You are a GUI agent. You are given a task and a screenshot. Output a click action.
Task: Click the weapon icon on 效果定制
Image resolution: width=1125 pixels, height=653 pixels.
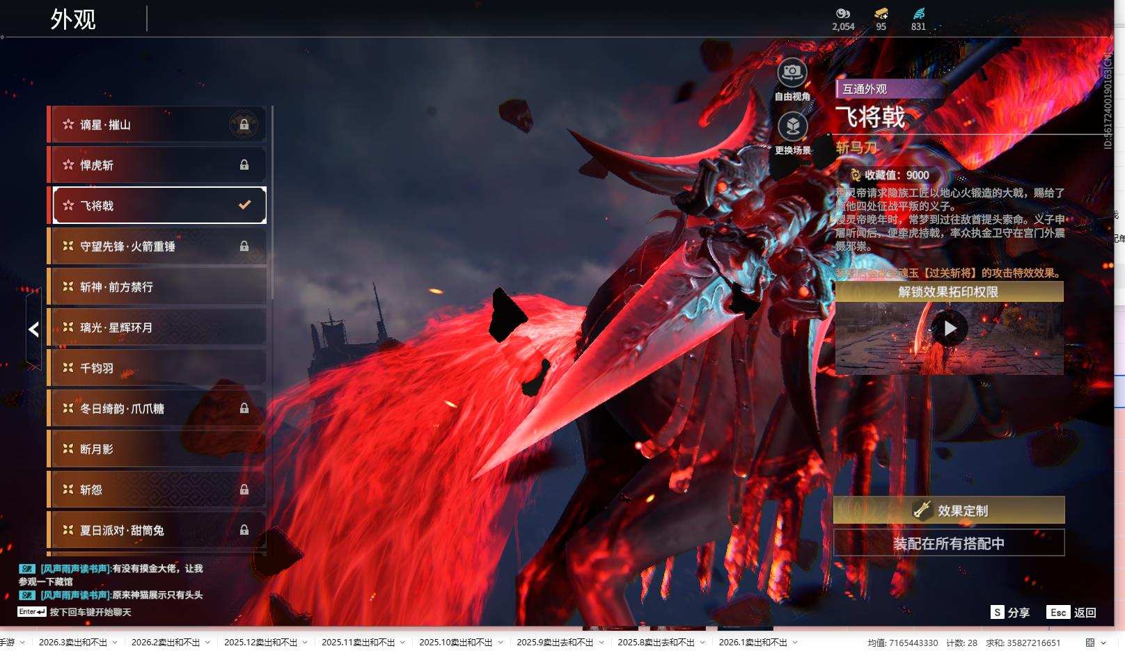[x=922, y=510]
